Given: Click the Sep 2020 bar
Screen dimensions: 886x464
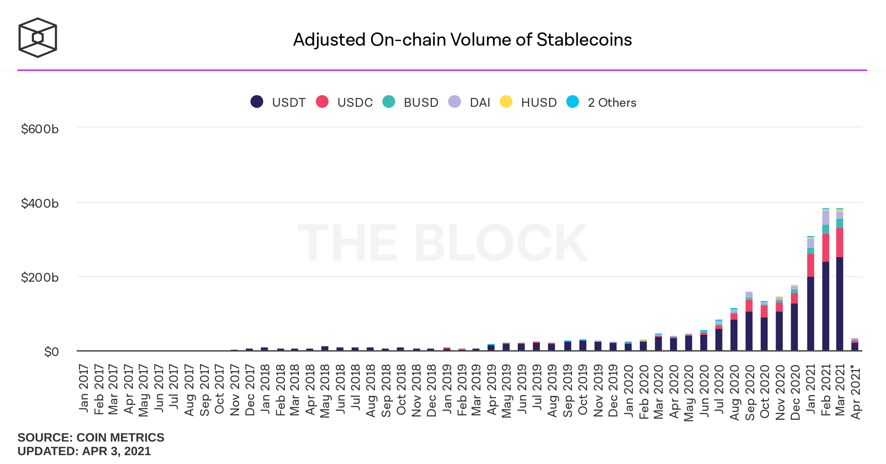Looking at the screenshot, I should click(749, 321).
